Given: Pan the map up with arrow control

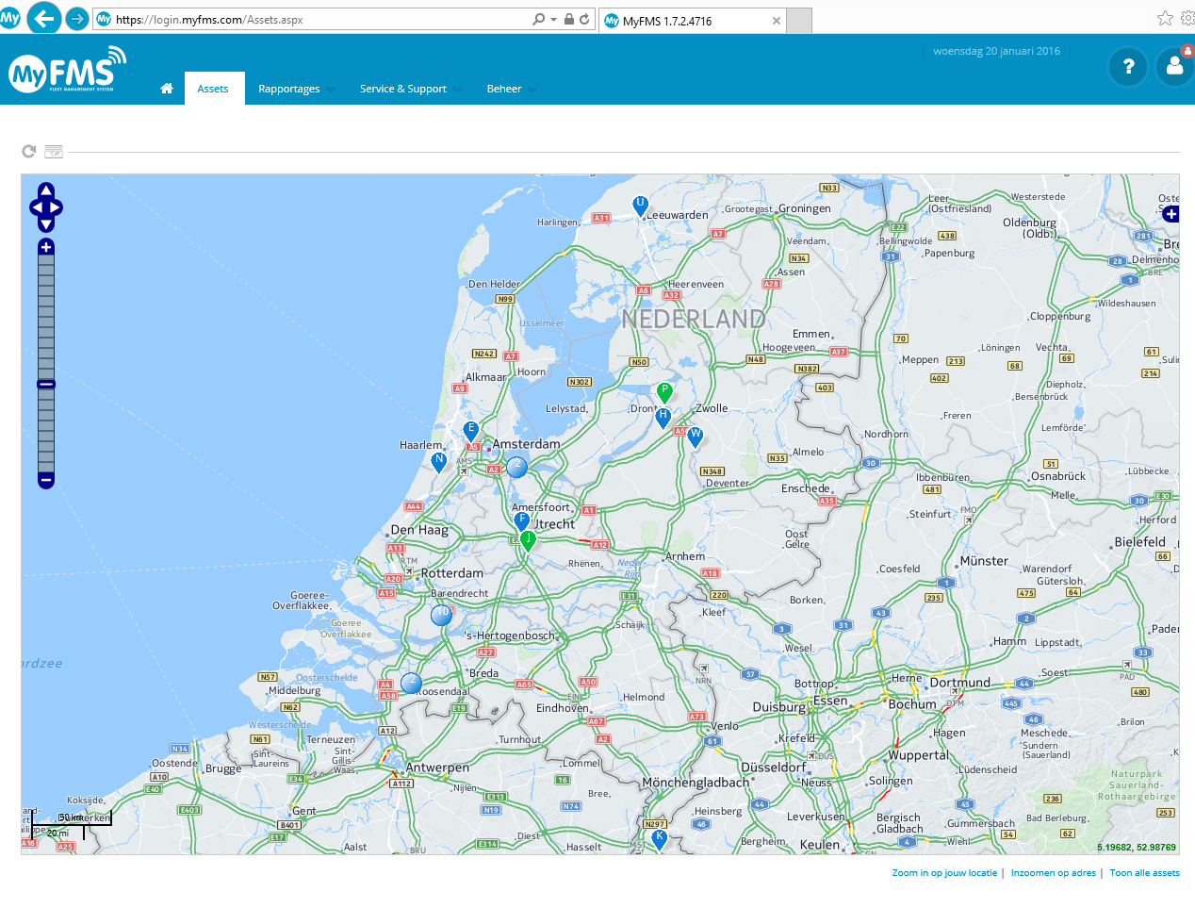Looking at the screenshot, I should click(46, 191).
